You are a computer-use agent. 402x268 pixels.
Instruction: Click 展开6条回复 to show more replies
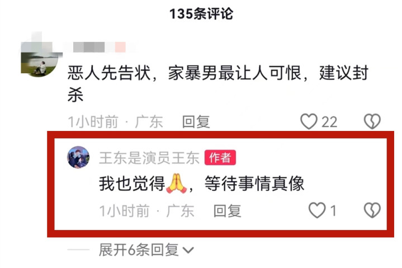[139, 250]
